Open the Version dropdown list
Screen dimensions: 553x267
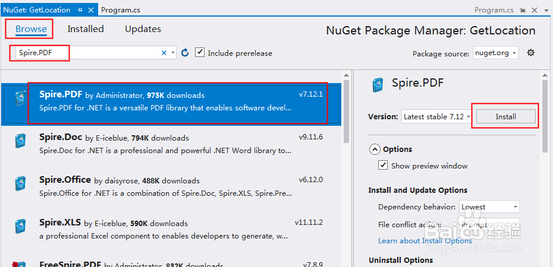point(436,117)
